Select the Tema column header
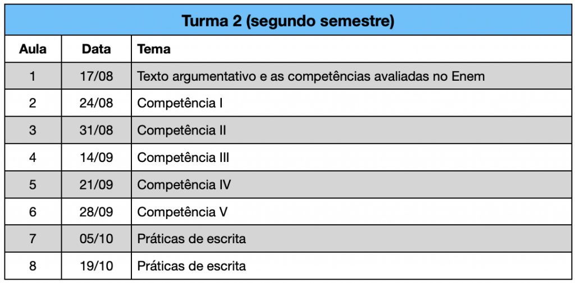This screenshot has height=283, width=575. point(351,49)
